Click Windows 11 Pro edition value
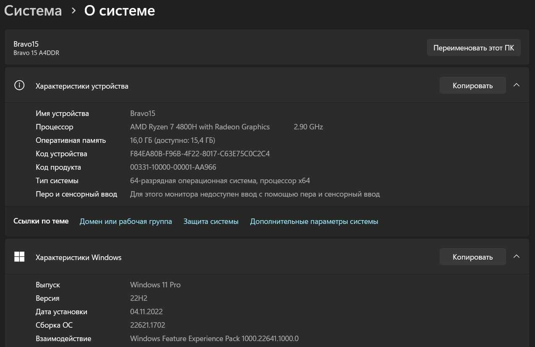This screenshot has height=347, width=535. click(155, 285)
